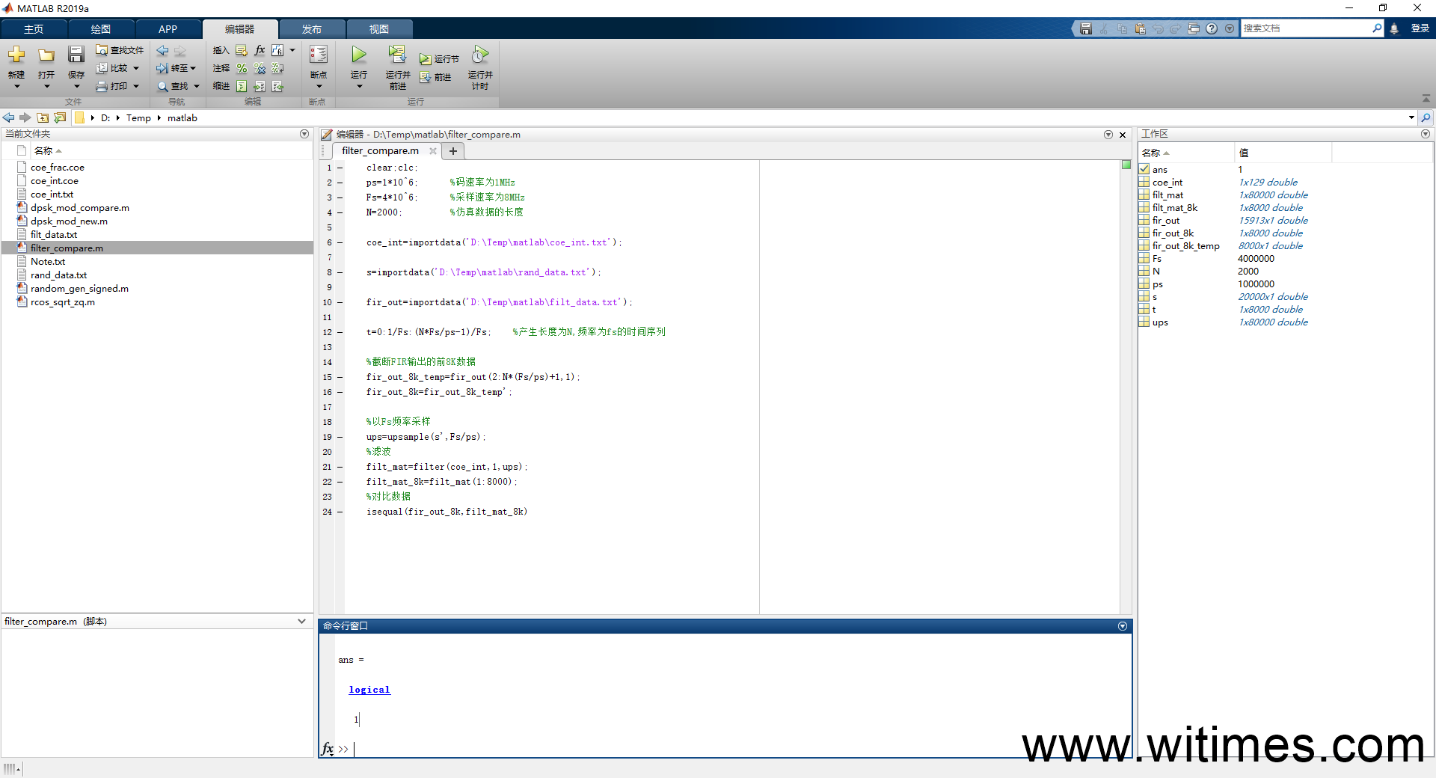Click the decrease indent icon

point(277,86)
